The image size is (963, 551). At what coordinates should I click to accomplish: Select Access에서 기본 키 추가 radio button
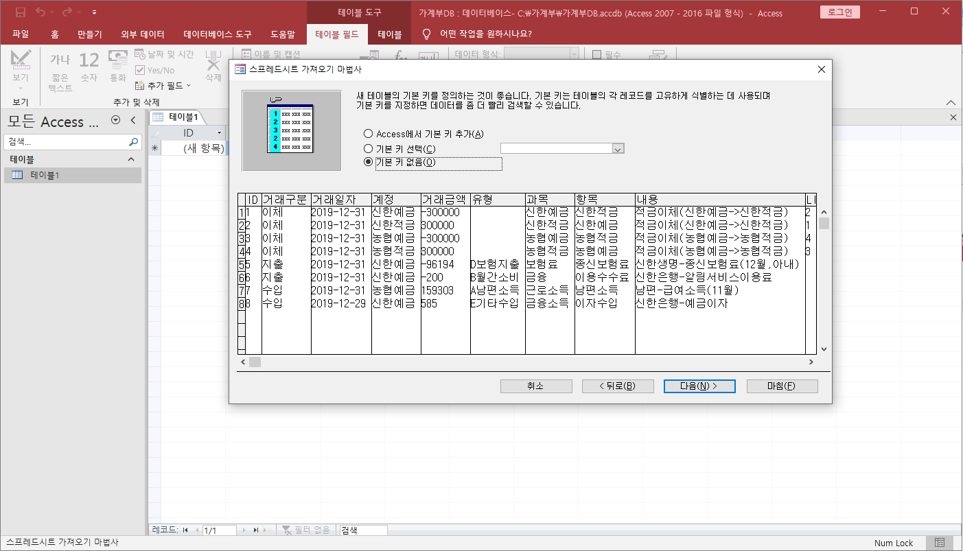click(x=369, y=134)
